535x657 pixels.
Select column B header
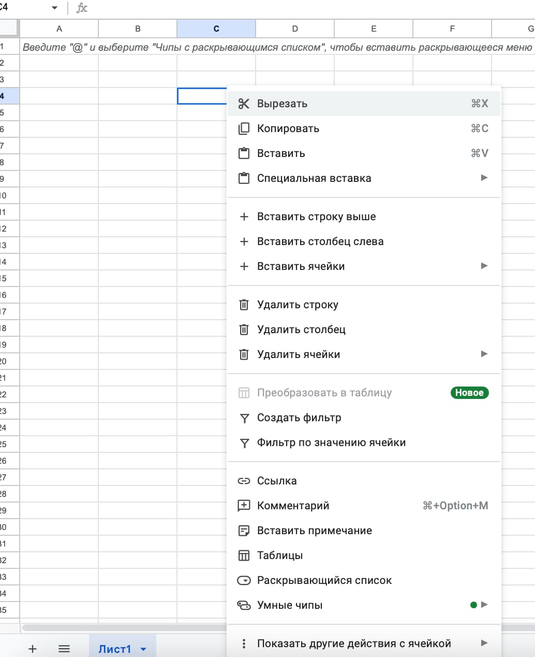point(138,29)
